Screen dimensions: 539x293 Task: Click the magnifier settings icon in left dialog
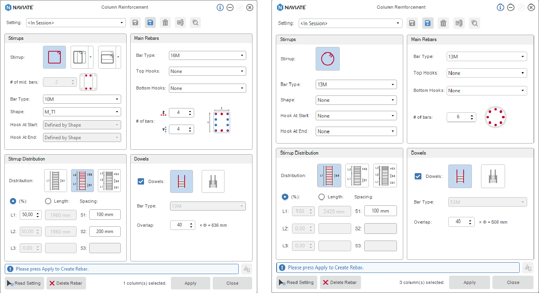point(195,22)
